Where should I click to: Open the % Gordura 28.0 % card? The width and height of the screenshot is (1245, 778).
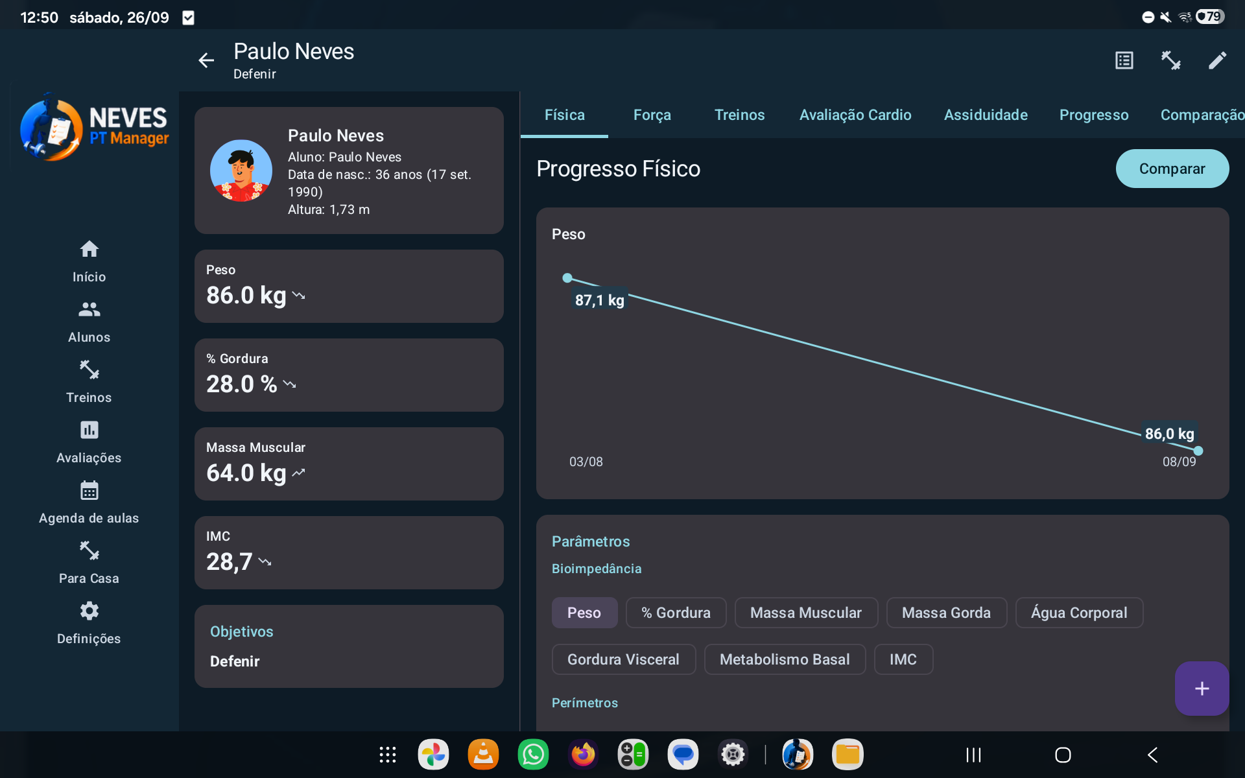pyautogui.click(x=349, y=375)
